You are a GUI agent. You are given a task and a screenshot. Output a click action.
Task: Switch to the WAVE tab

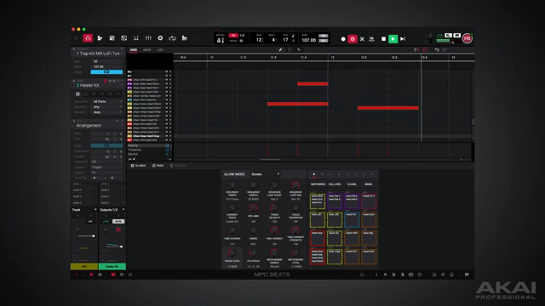[x=147, y=50]
